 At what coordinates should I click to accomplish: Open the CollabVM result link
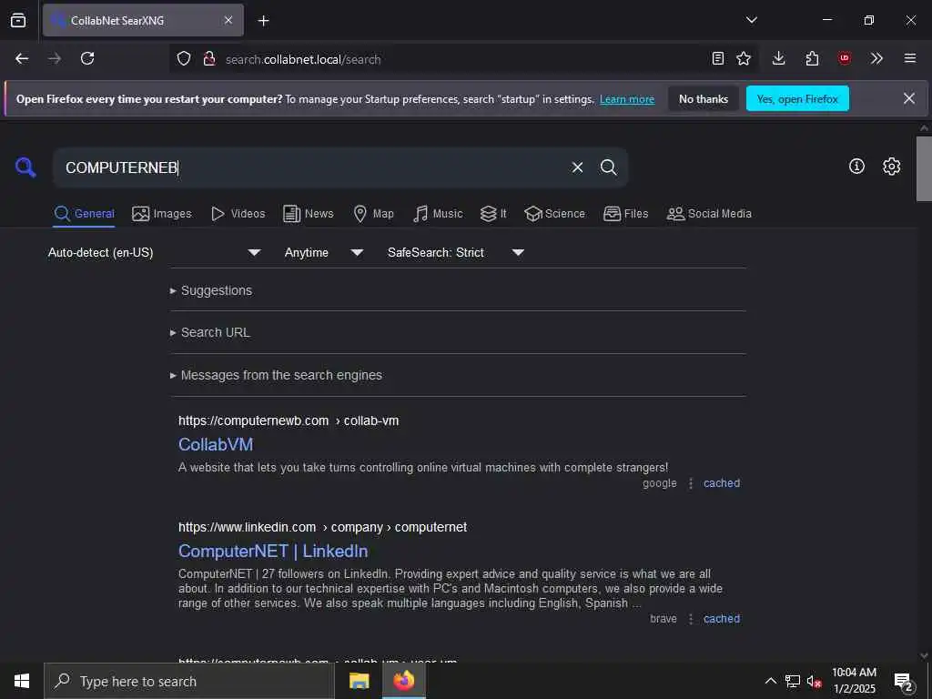click(x=216, y=444)
